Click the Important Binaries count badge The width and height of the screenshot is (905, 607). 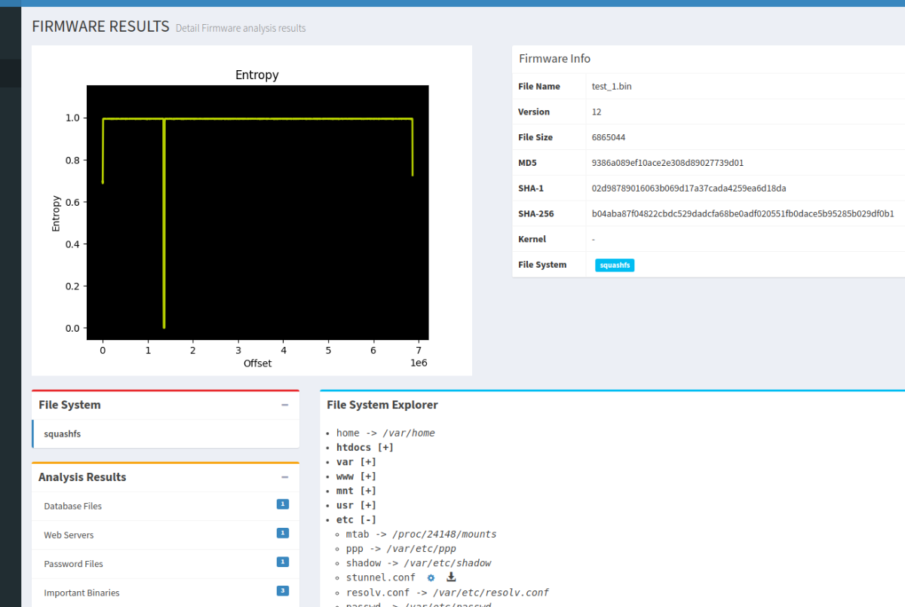coord(283,590)
